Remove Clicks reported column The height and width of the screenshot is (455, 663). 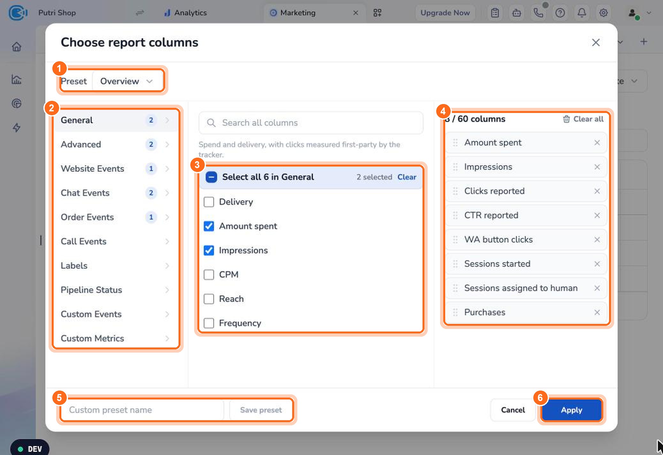click(x=597, y=191)
